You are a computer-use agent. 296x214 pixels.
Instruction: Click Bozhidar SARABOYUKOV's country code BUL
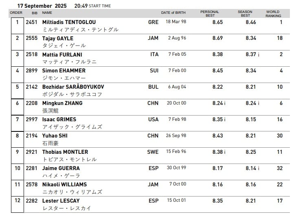click(153, 87)
